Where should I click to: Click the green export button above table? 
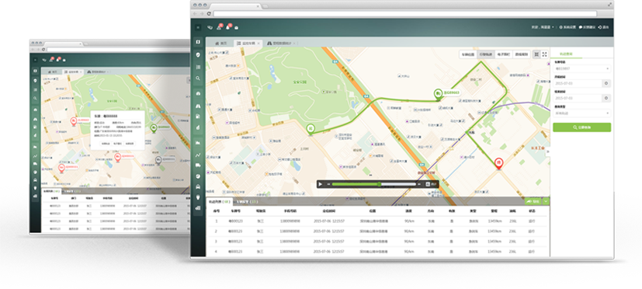click(533, 201)
